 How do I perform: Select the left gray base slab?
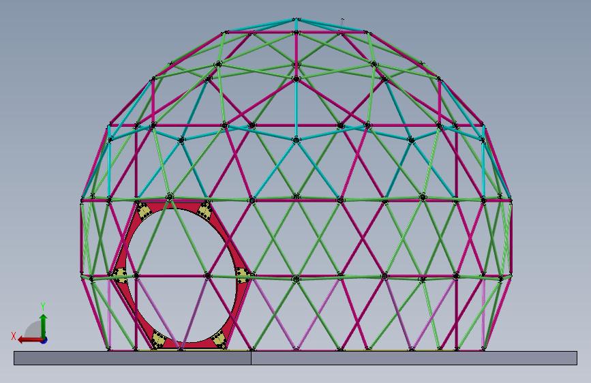tap(132, 358)
